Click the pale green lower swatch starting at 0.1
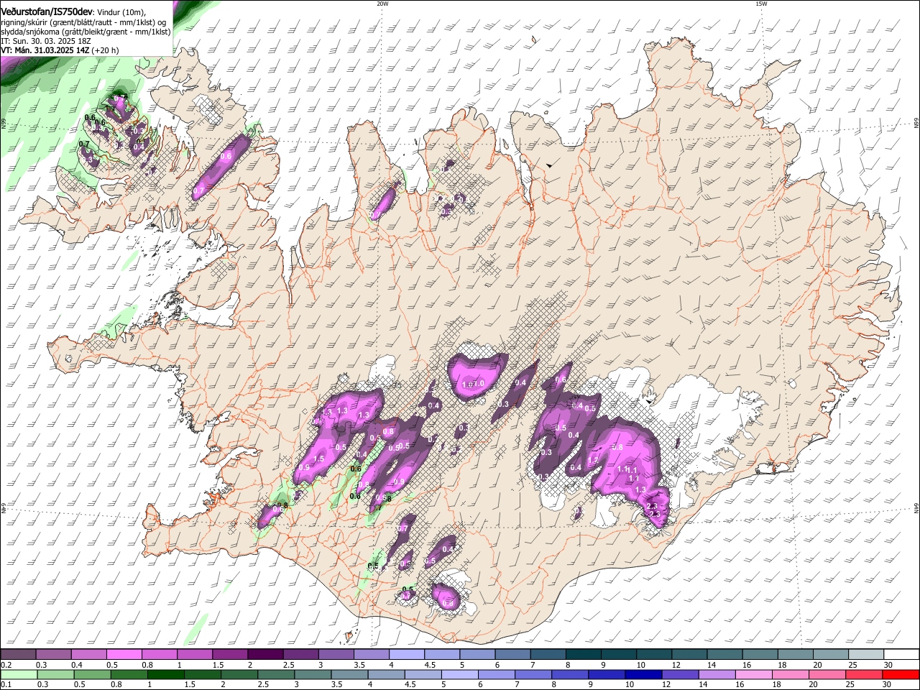Viewport: 920px width, 690px height. (x=19, y=674)
